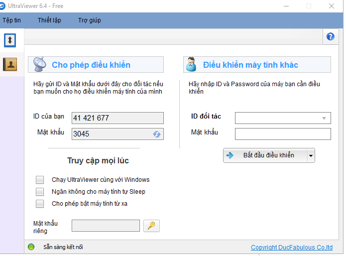Click the blue help question mark icon
The image size is (346, 256).
(331, 37)
